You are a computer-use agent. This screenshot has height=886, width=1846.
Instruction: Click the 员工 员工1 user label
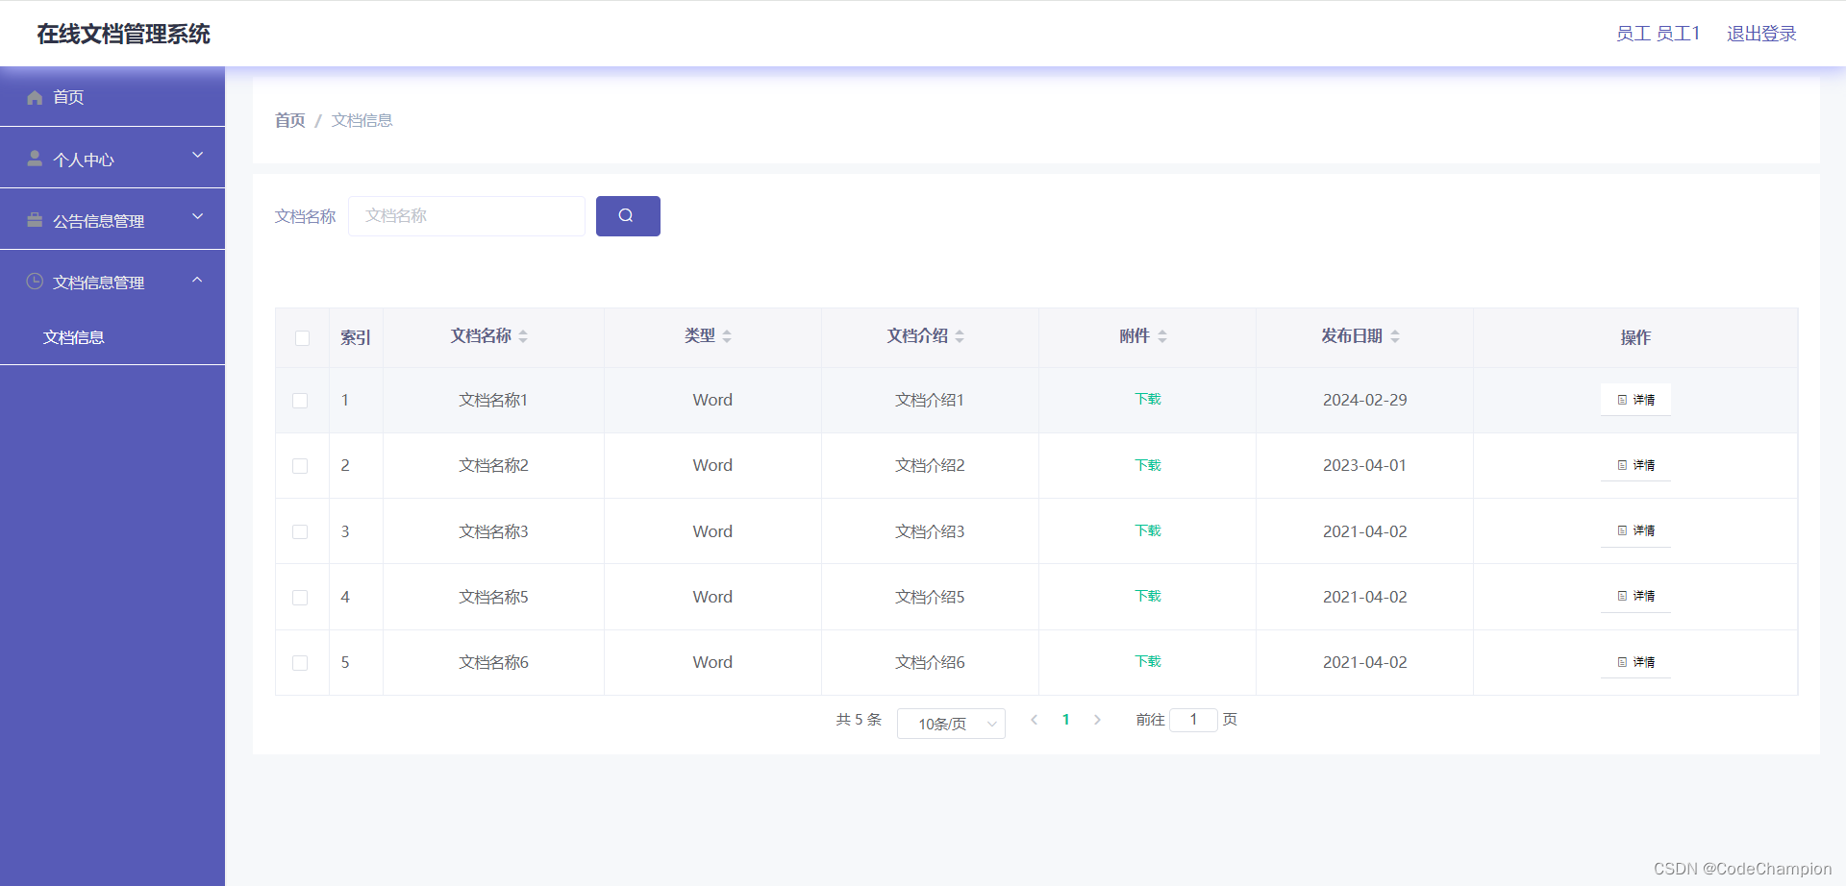pyautogui.click(x=1658, y=34)
